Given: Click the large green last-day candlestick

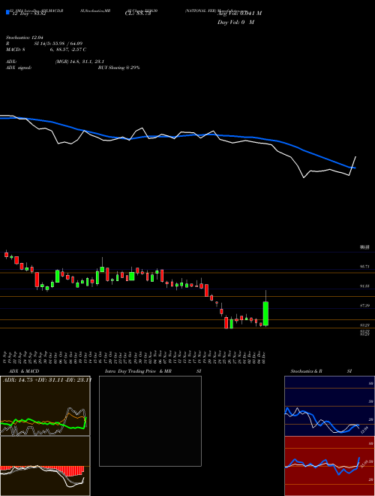Looking at the screenshot, I should click(265, 313).
